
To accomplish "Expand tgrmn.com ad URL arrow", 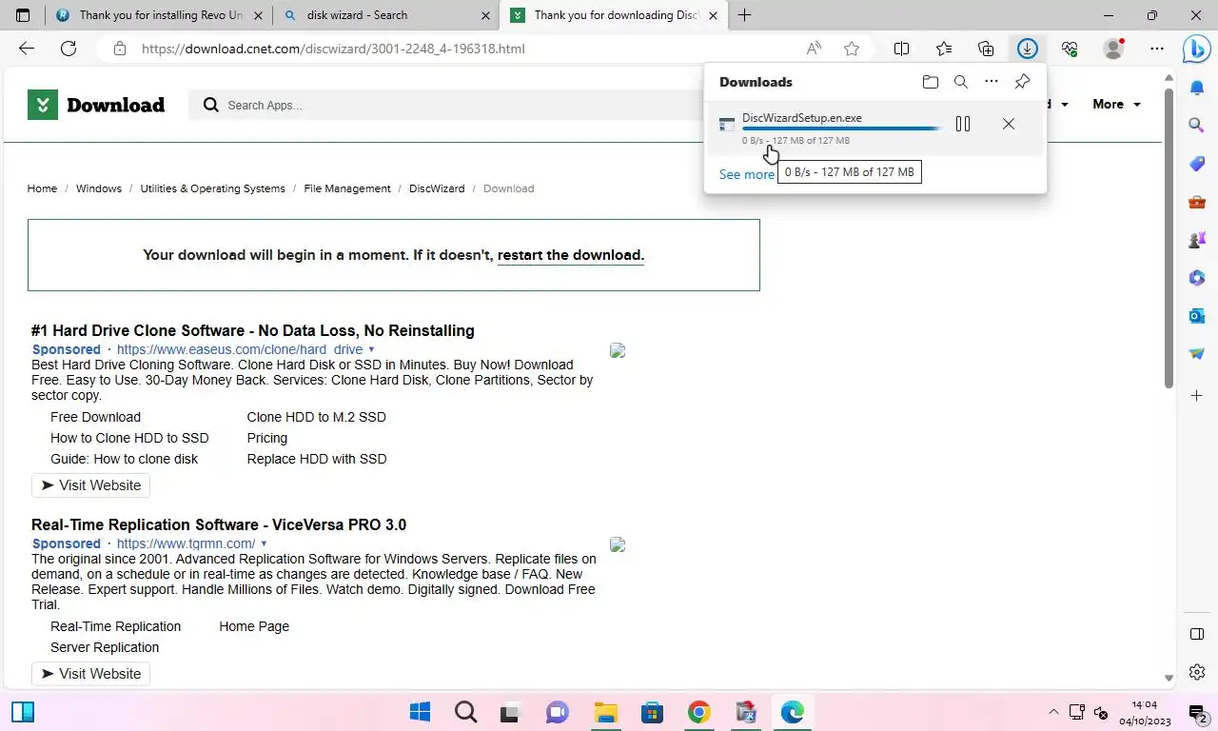I will pyautogui.click(x=264, y=543).
